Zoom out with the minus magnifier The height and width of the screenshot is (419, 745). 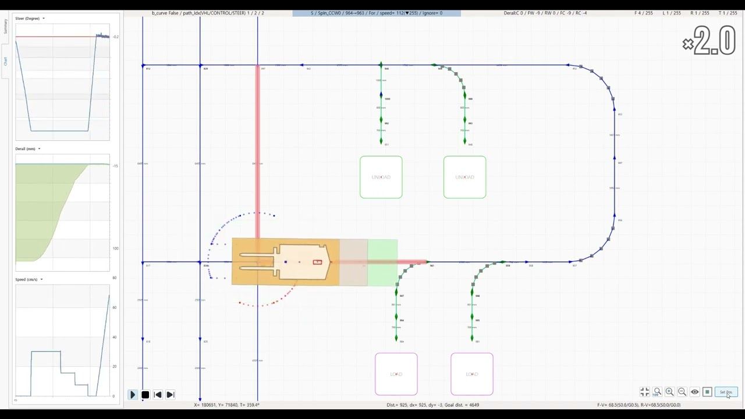[682, 392]
